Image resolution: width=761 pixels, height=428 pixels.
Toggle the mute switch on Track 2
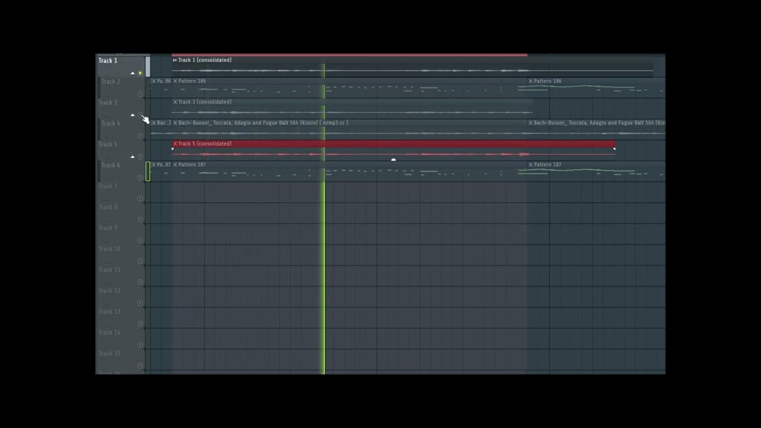coord(140,94)
